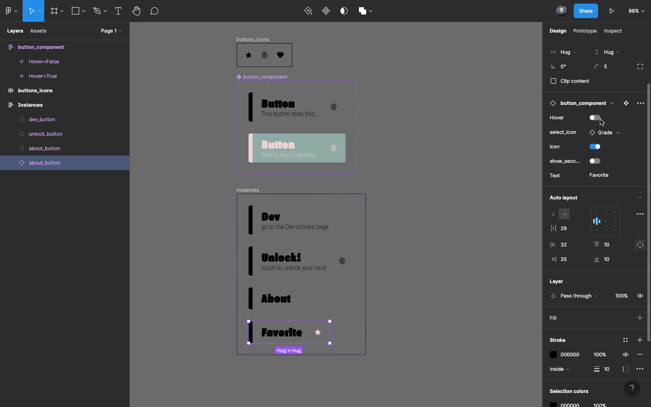Remove the 000000 stroke
The width and height of the screenshot is (651, 407).
click(640, 355)
